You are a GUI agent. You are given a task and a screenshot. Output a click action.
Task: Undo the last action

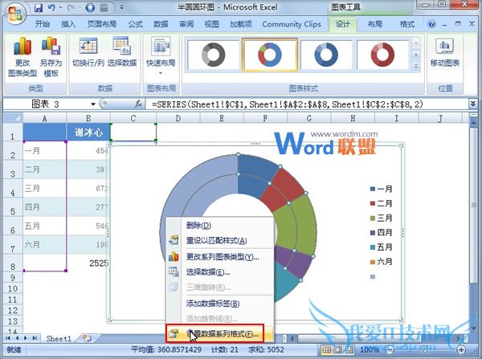coord(51,7)
